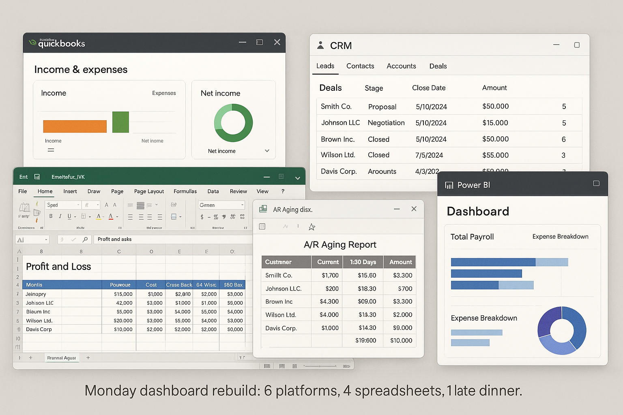
Task: Click the dollar currency format icon
Action: [x=202, y=217]
